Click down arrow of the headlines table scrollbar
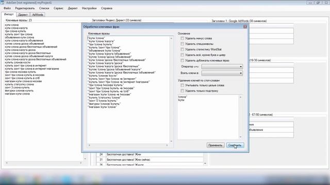Viewport: 330px width, 185px height. pyautogui.click(x=205, y=163)
